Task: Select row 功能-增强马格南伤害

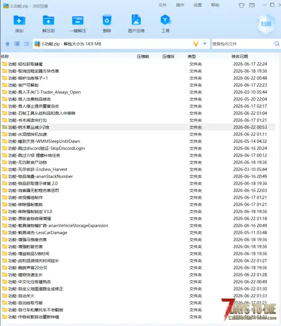Action: (138, 239)
